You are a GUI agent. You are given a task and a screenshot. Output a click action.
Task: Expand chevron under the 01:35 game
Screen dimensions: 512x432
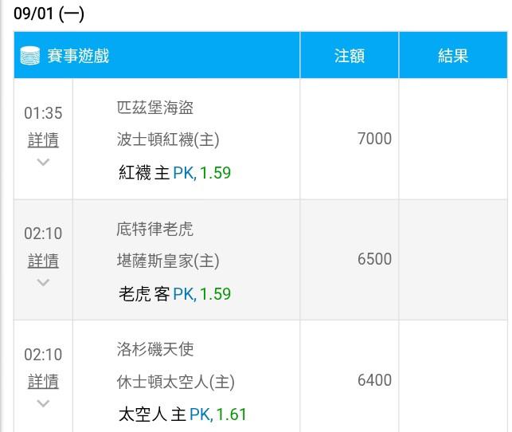coord(43,162)
